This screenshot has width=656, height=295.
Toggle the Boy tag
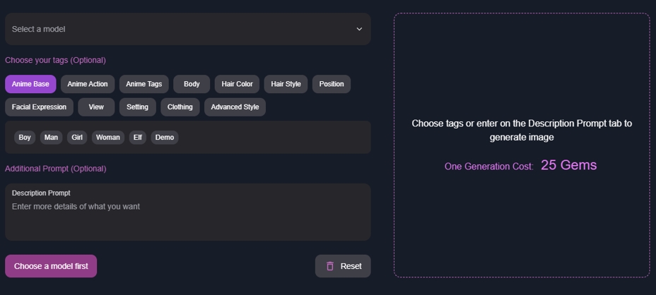coord(25,138)
